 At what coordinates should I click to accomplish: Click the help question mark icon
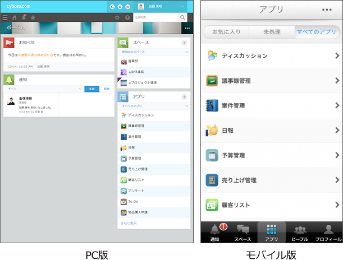tap(127, 18)
